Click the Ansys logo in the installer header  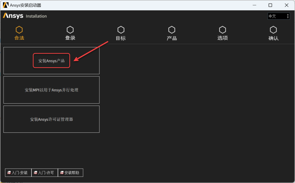[x=13, y=16]
